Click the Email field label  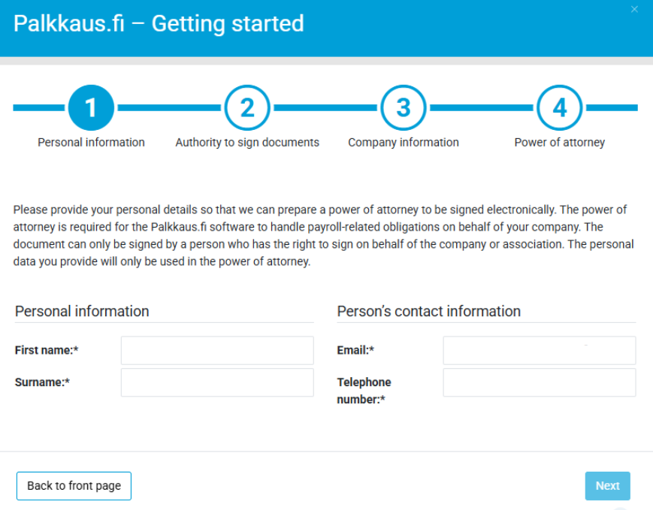(x=355, y=350)
